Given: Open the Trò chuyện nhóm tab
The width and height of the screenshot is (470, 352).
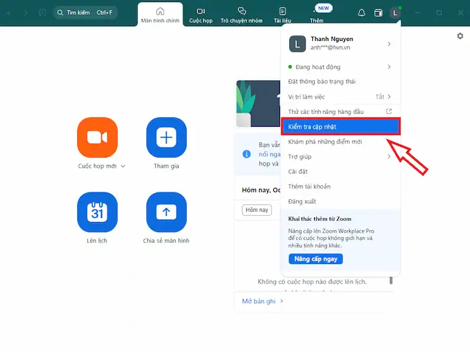Looking at the screenshot, I should click(242, 15).
